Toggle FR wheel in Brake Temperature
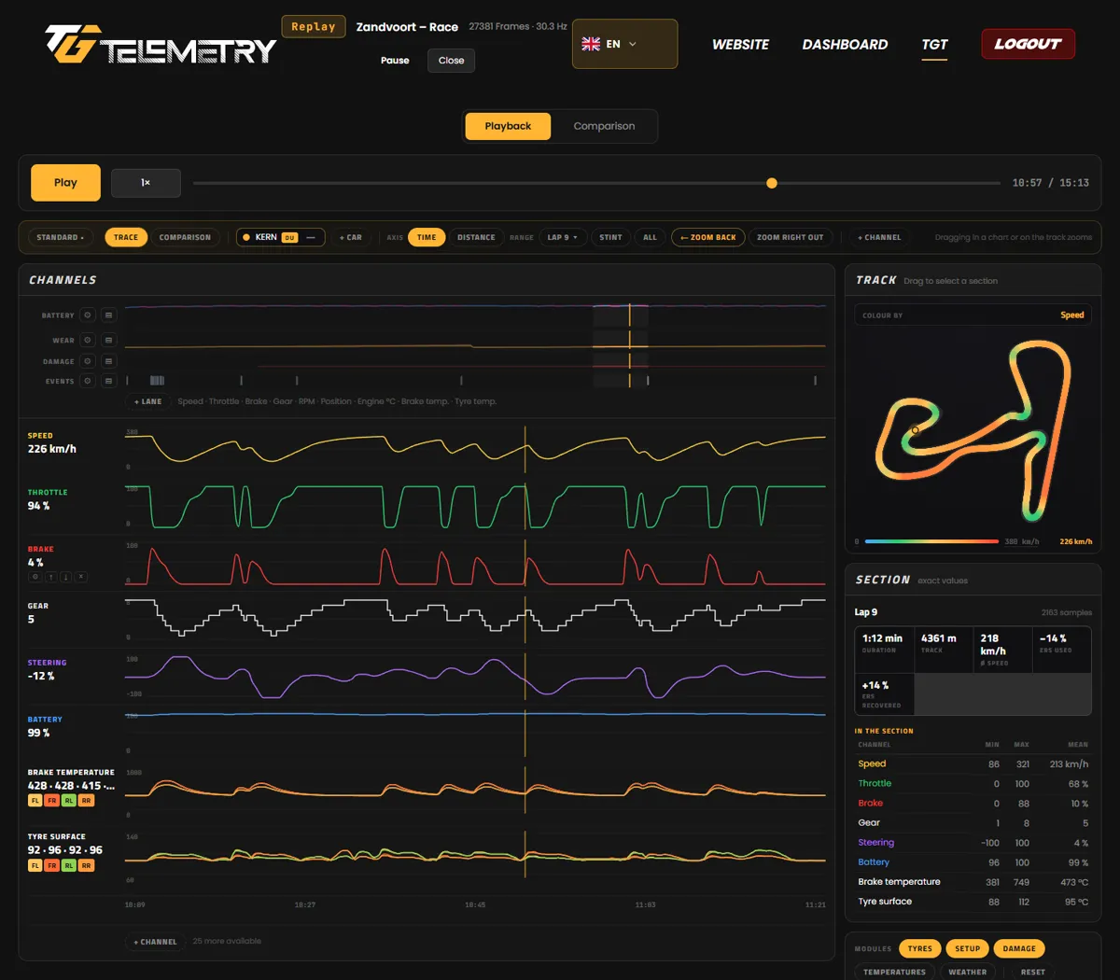1120x980 pixels. [52, 801]
